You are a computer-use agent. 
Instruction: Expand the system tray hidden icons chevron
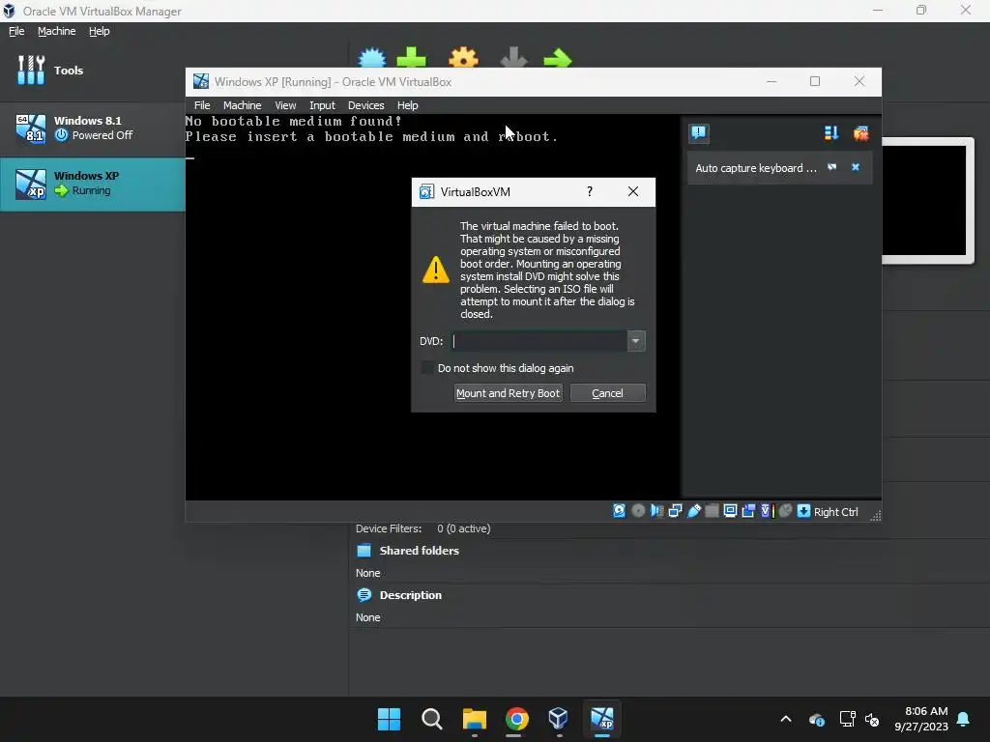pyautogui.click(x=786, y=719)
